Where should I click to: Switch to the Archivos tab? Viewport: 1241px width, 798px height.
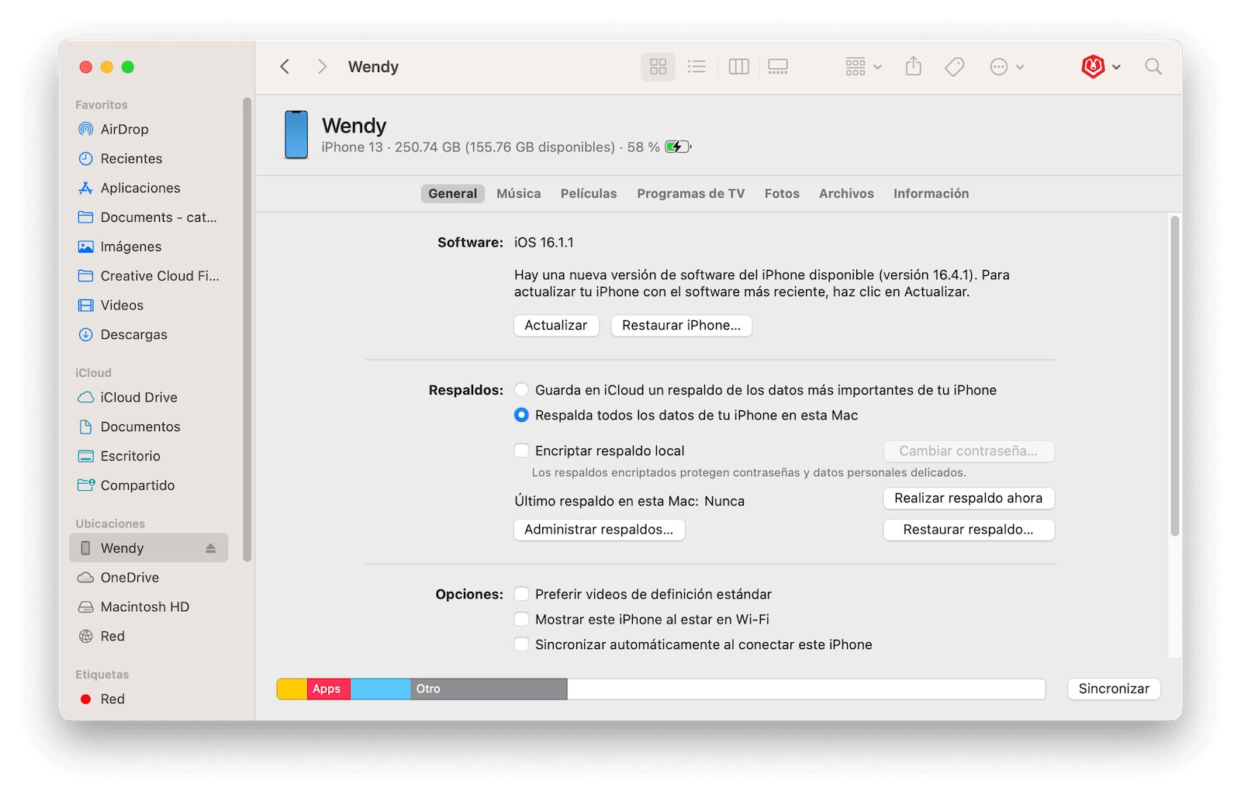846,194
